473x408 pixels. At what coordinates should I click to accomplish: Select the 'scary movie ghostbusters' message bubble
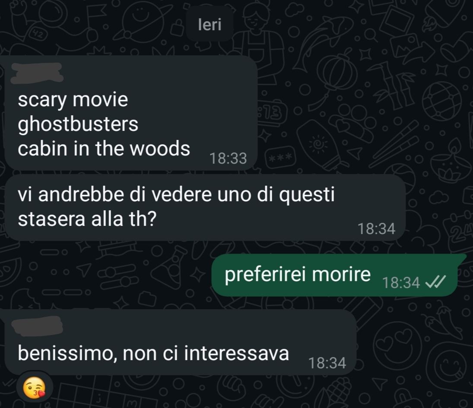coord(131,113)
